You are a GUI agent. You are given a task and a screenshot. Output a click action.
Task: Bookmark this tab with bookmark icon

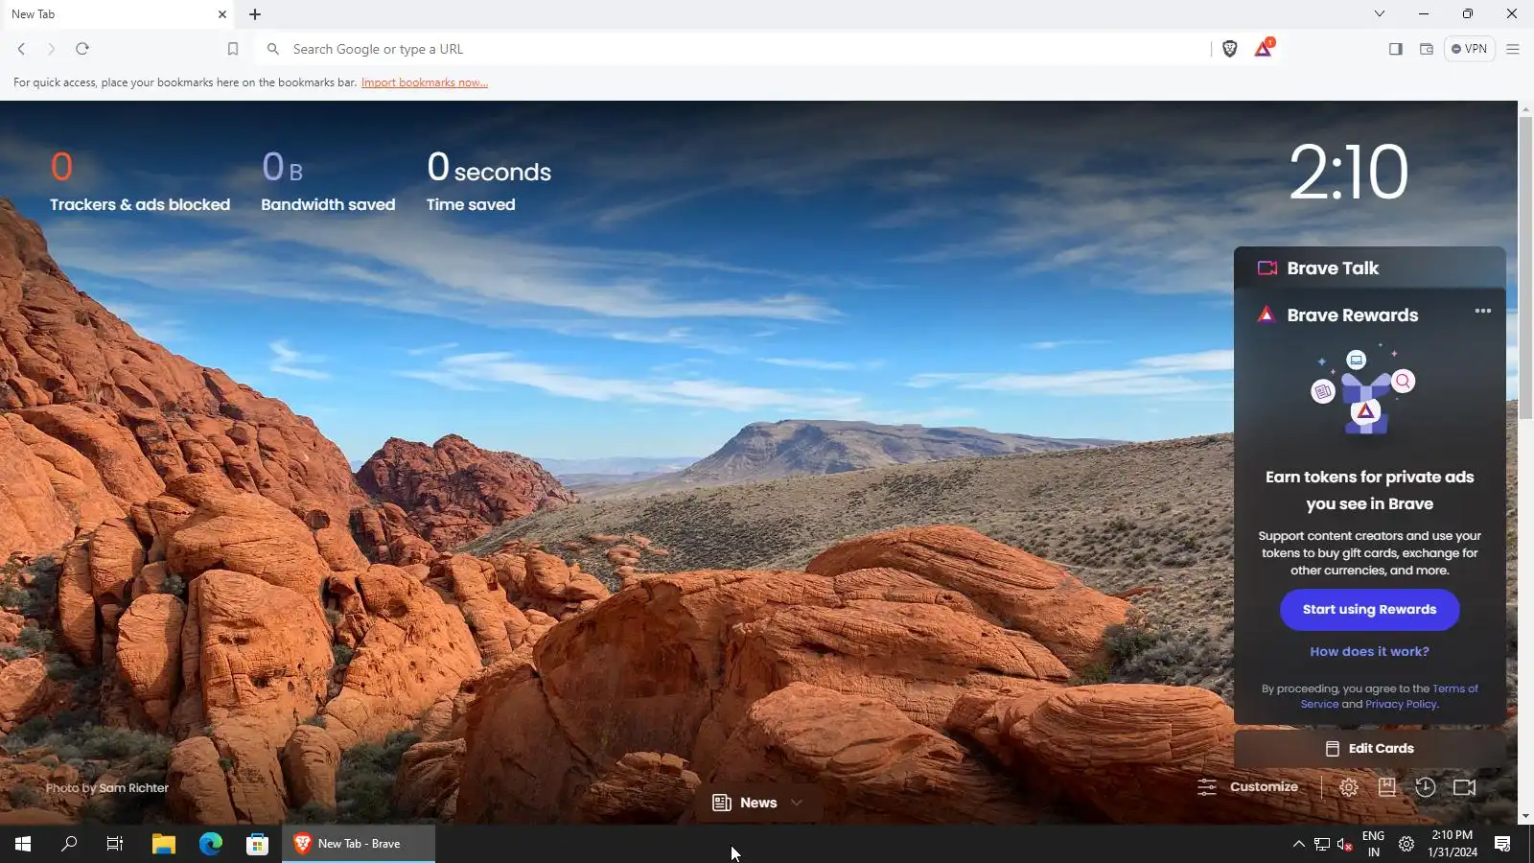(x=233, y=49)
